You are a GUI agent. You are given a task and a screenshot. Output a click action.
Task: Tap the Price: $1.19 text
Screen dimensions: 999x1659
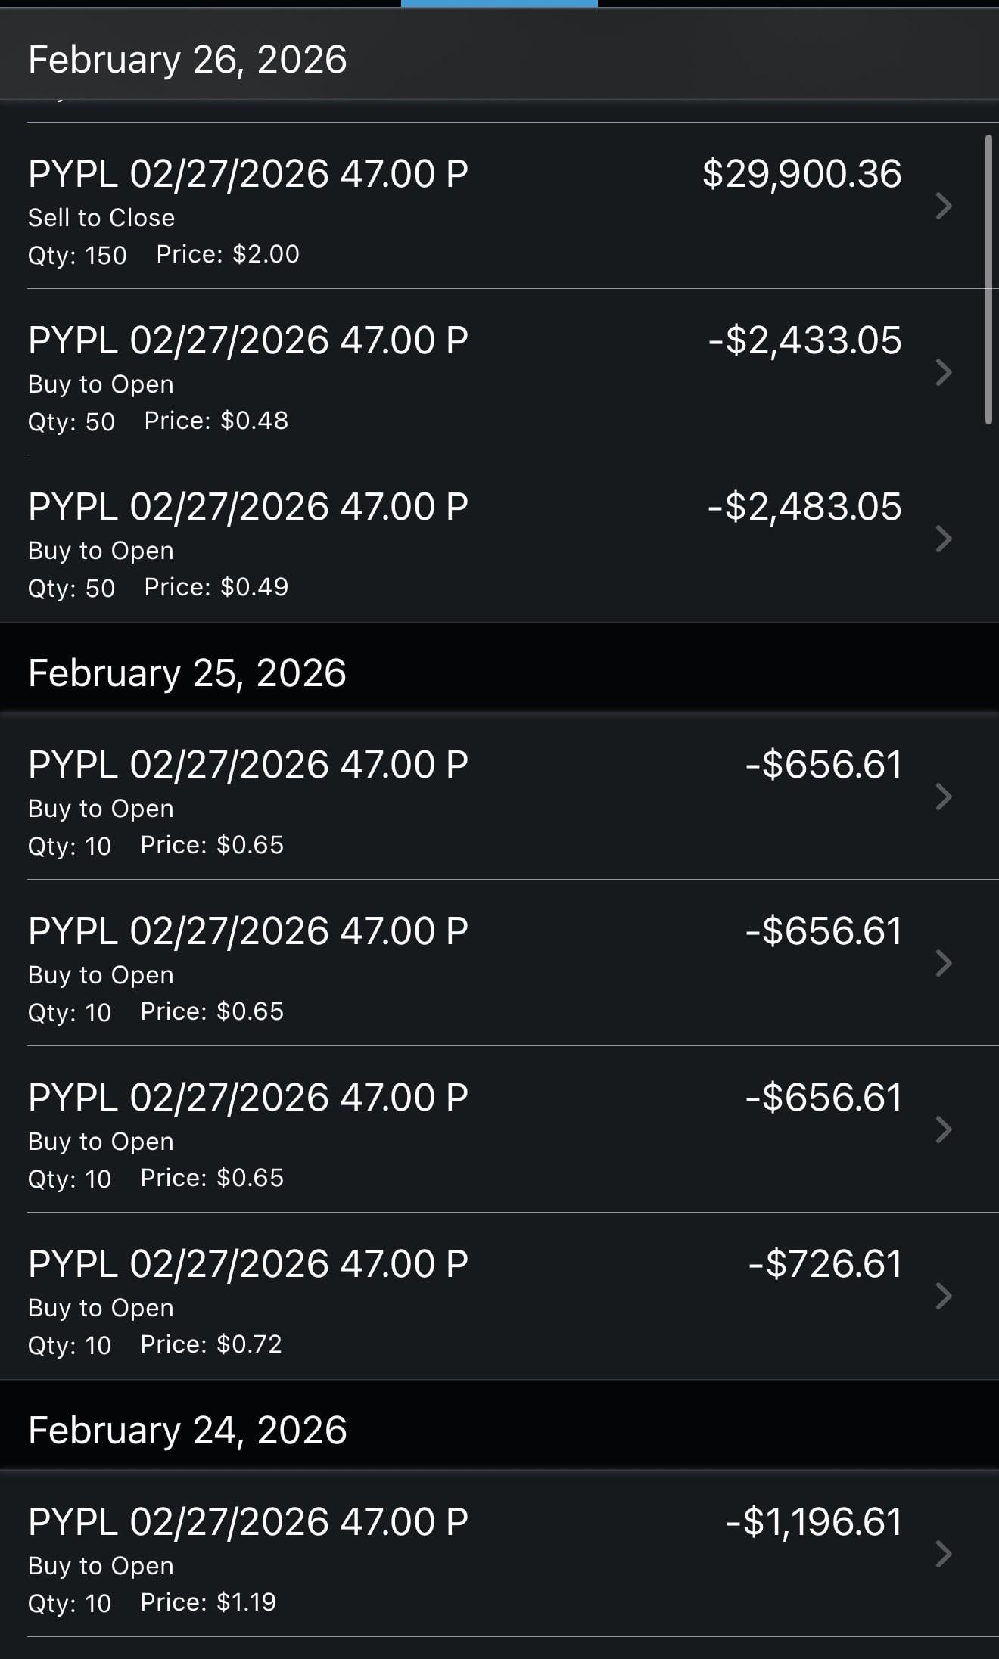[208, 1602]
